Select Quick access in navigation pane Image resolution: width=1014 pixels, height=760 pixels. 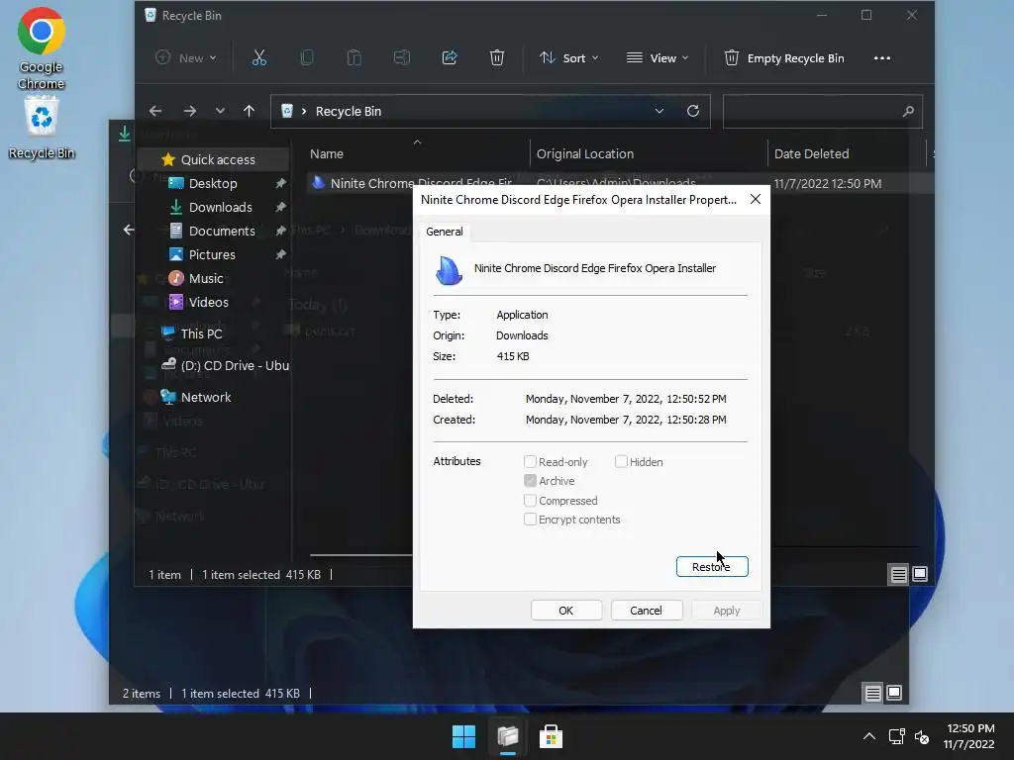coord(213,159)
